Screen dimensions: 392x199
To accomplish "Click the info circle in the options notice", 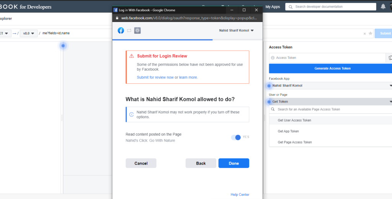I will click(132, 114).
